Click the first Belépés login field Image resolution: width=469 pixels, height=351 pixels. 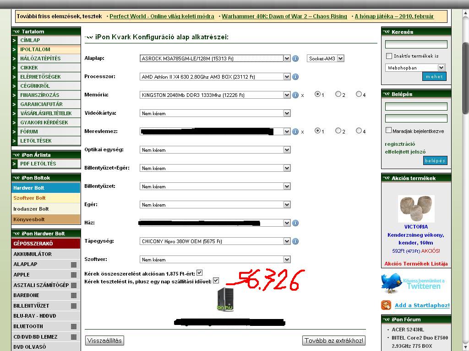[416, 106]
